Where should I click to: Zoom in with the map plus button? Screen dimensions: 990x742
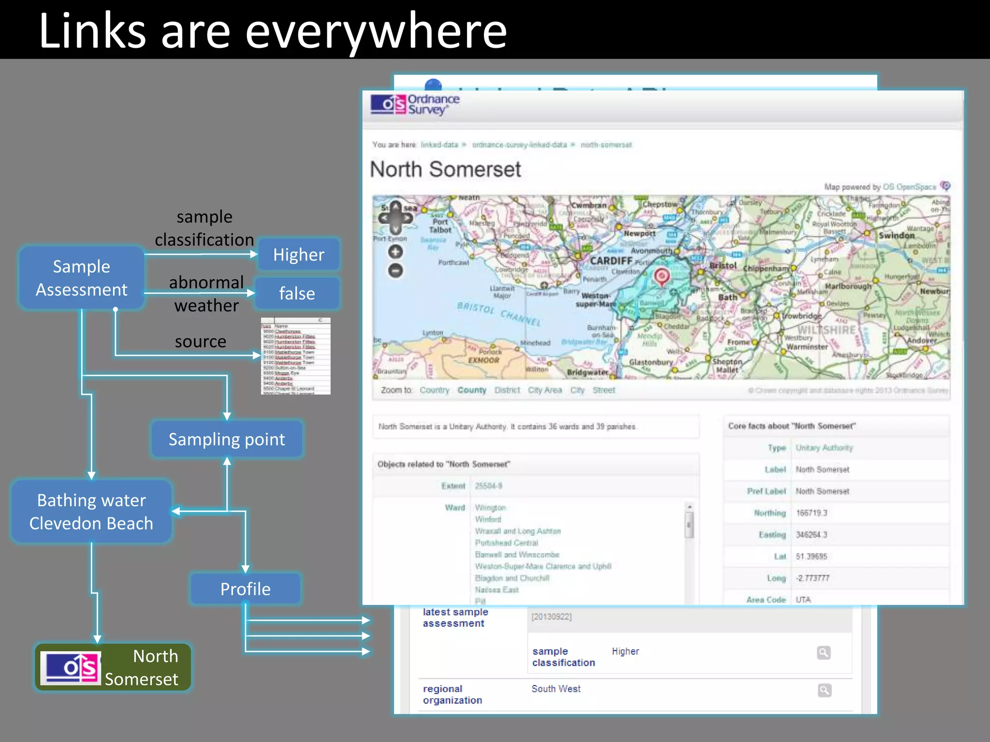[395, 252]
